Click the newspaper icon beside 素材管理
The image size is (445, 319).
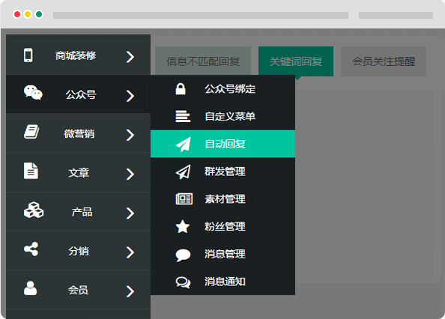184,198
